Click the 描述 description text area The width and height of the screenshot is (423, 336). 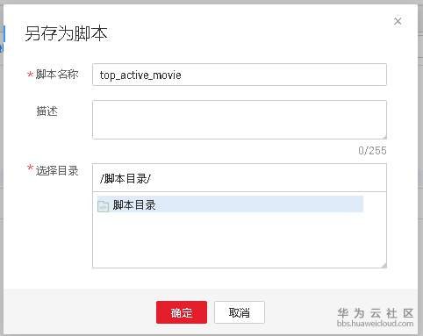click(240, 119)
